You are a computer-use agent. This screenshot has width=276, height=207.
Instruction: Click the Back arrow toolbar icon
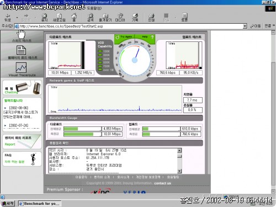(8, 17)
